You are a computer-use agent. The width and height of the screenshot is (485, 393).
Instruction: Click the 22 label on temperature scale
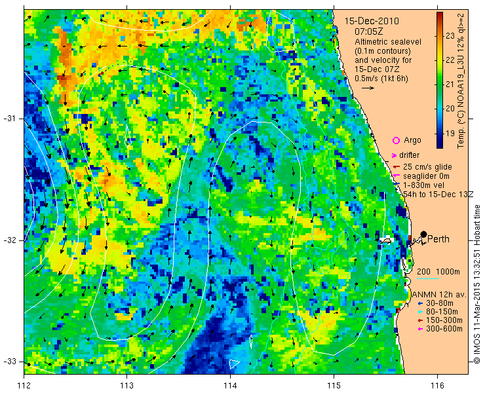click(x=450, y=60)
